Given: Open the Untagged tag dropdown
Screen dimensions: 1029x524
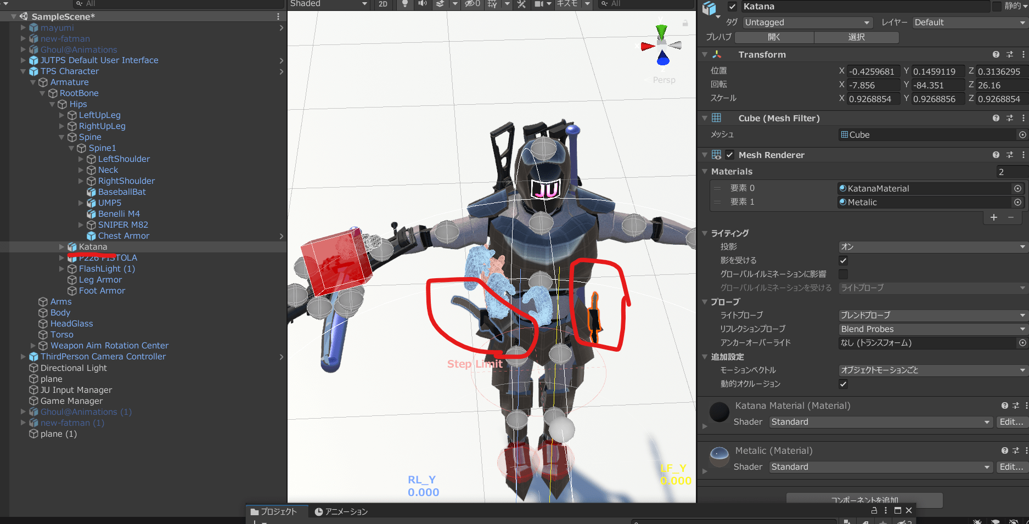Looking at the screenshot, I should [x=807, y=22].
